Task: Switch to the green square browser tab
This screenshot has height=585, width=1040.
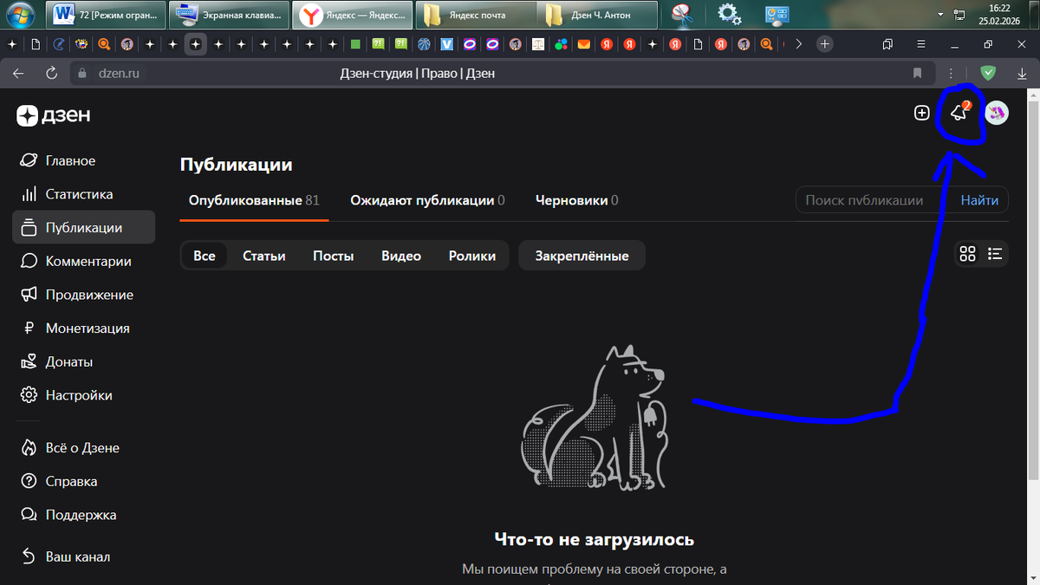Action: click(354, 43)
